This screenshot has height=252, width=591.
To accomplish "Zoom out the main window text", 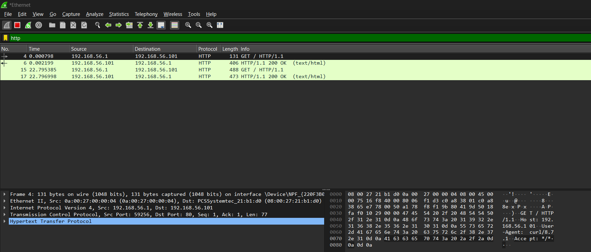I will [x=199, y=25].
